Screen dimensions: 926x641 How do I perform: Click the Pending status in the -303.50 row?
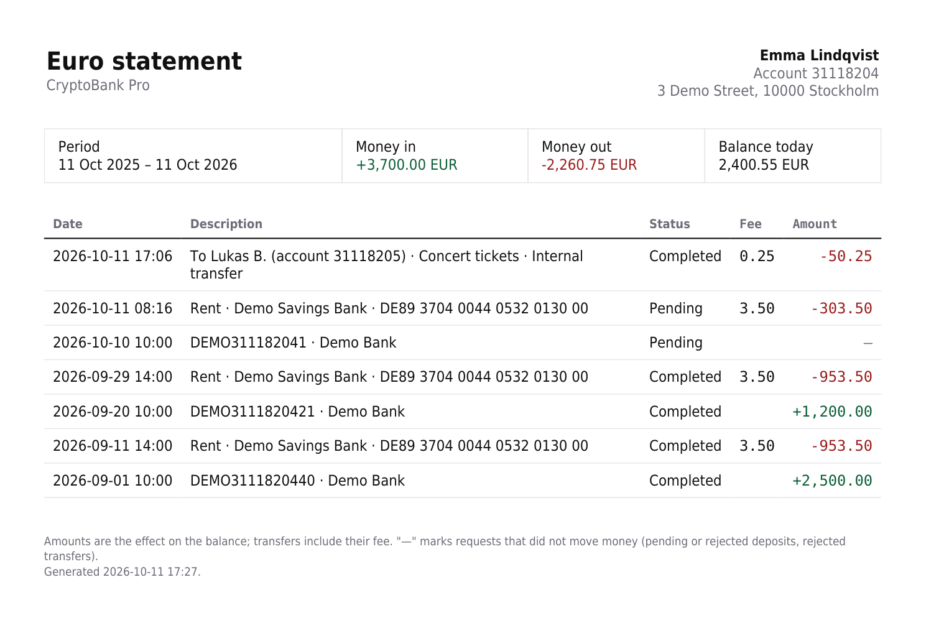point(676,308)
